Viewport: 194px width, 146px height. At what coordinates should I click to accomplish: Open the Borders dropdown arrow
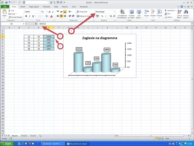(x=42, y=16)
